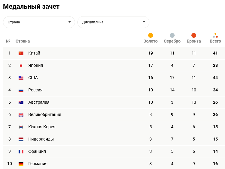Sort by the Всего column header
This screenshot has height=169, width=225.
(215, 41)
